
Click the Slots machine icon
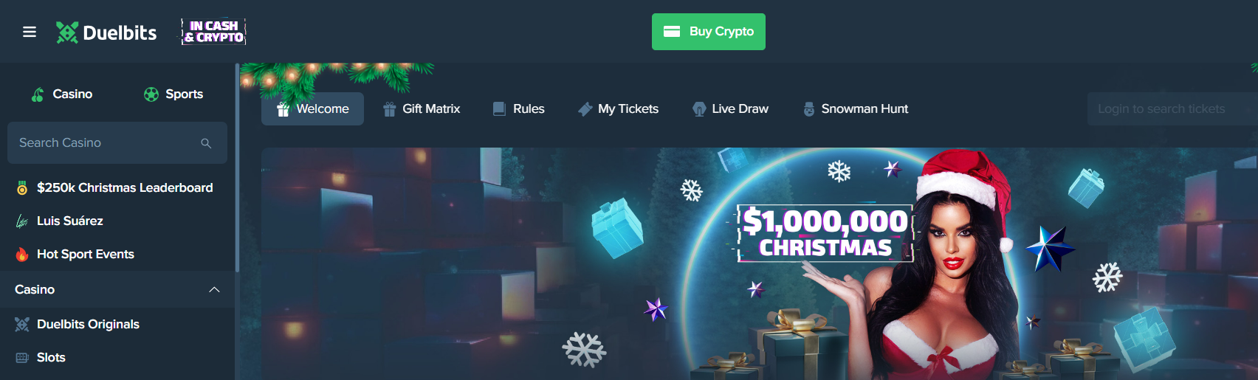(x=22, y=358)
